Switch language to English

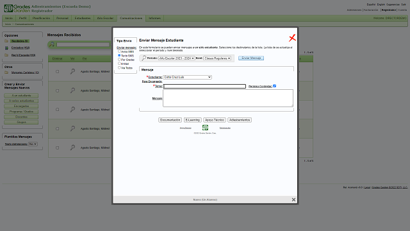[381, 4]
